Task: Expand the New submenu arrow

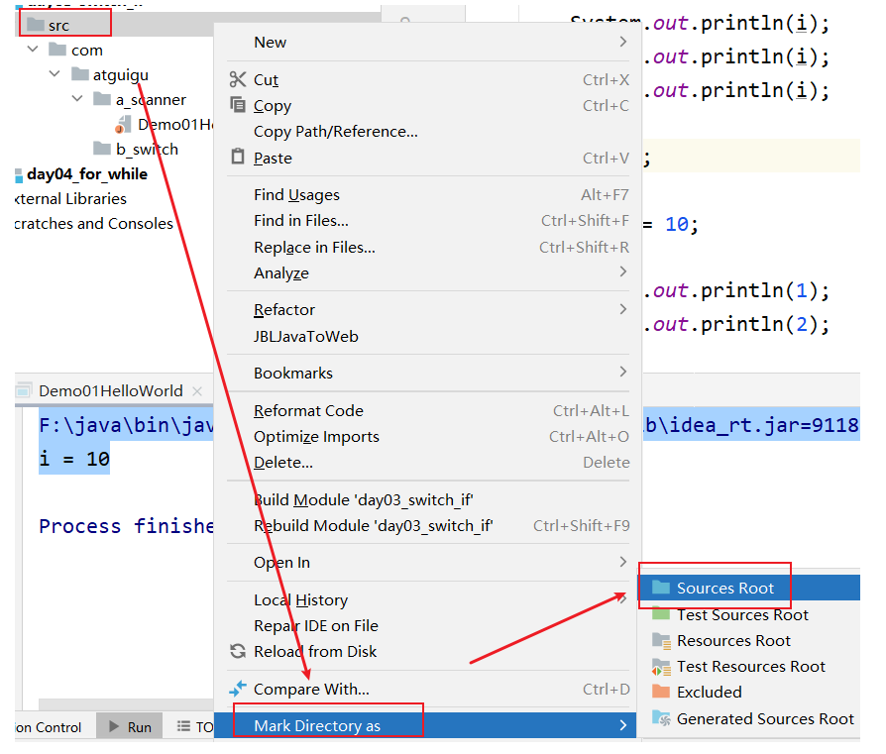Action: 622,42
